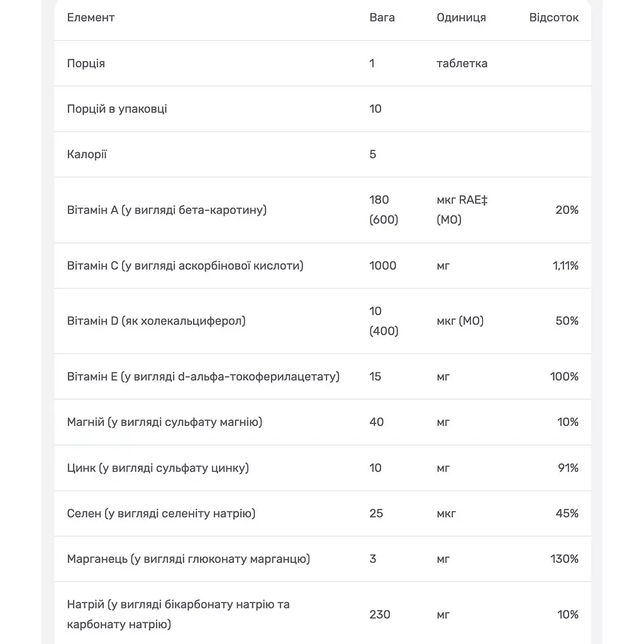Click the Марганець глюконату марганцю row
Screen dimensions: 644x644
(323, 559)
